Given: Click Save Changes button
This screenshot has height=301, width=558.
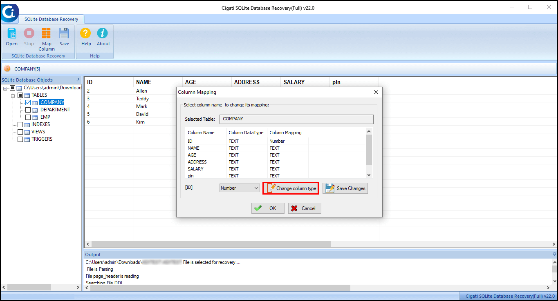Looking at the screenshot, I should tap(345, 188).
